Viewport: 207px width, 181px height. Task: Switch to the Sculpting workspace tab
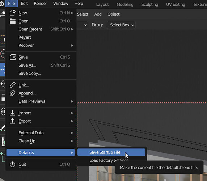150,4
